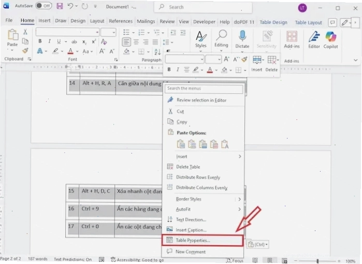The width and height of the screenshot is (362, 264).
Task: Switch to the Table Design tab
Action: (273, 22)
